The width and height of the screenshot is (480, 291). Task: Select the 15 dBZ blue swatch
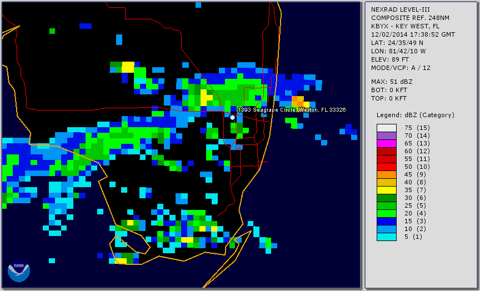click(386, 221)
